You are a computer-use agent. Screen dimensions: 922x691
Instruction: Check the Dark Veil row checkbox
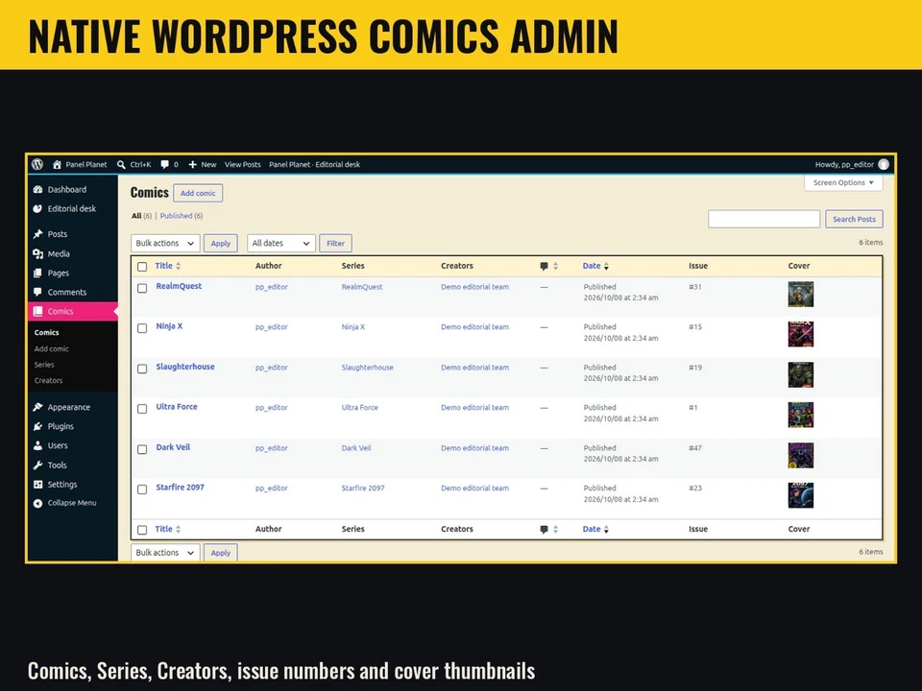142,449
